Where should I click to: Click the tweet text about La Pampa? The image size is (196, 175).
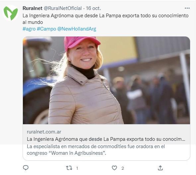coord(105,19)
